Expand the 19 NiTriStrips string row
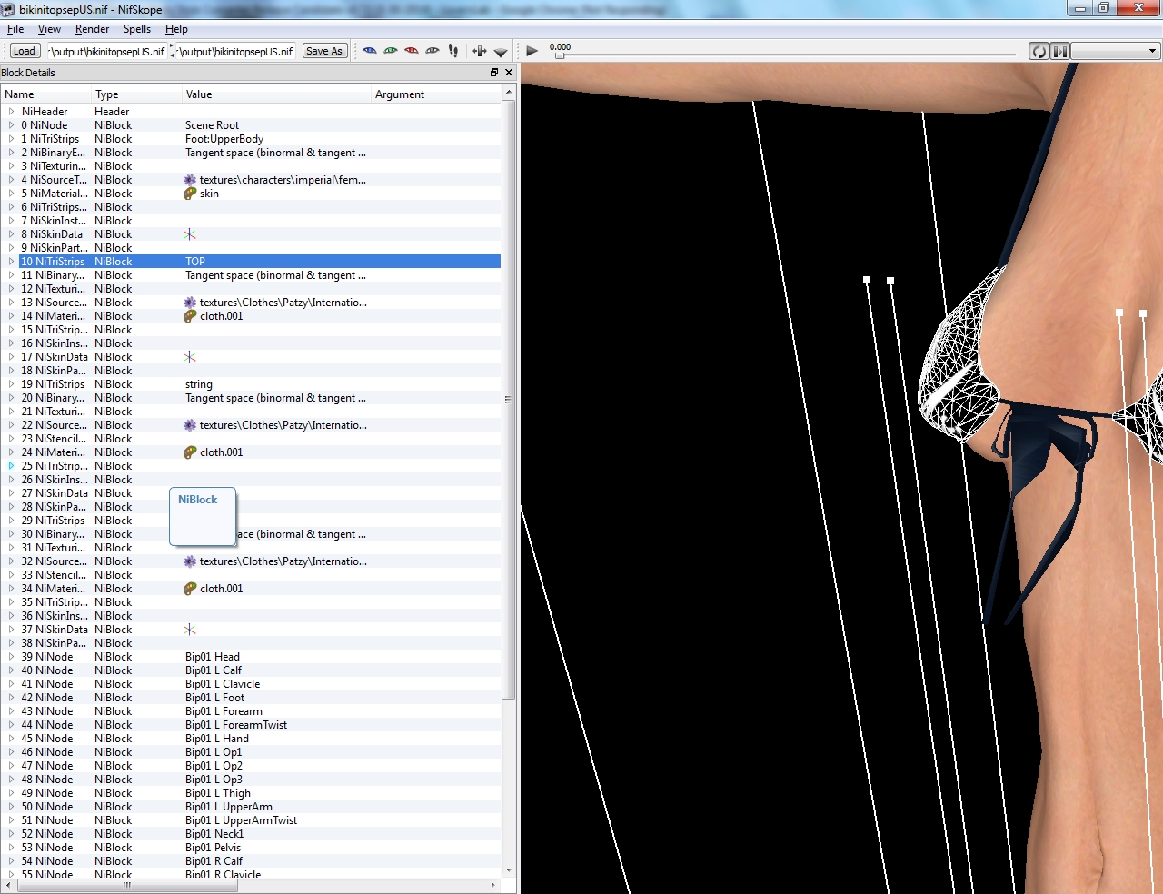 click(11, 384)
